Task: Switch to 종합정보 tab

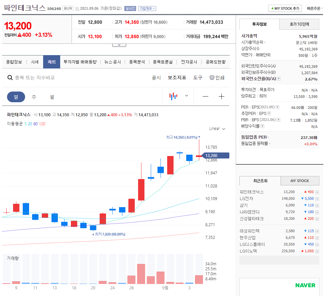Action: pos(14,62)
